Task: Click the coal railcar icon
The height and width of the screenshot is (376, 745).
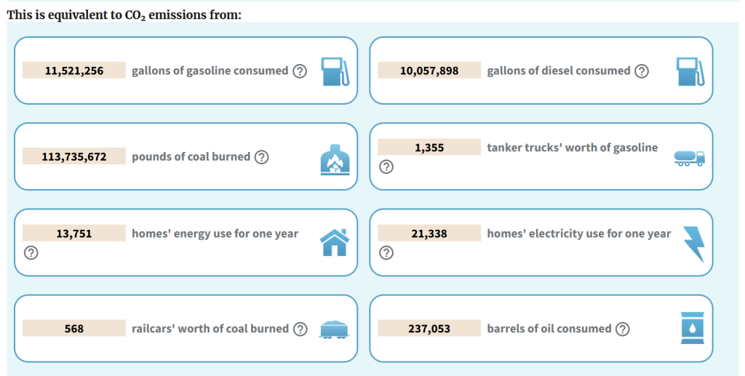Action: 334,329
